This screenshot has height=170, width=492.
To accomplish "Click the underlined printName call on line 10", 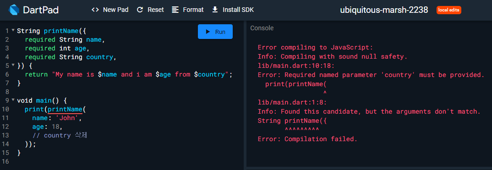I will [65, 110].
